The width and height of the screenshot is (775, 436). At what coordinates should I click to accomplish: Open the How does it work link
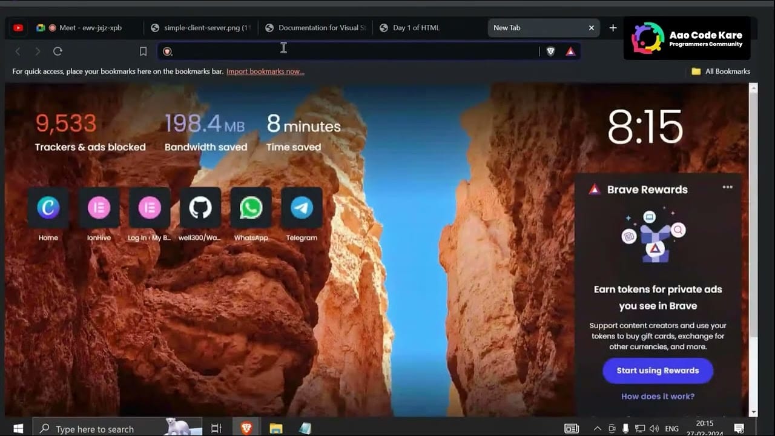[x=658, y=397]
